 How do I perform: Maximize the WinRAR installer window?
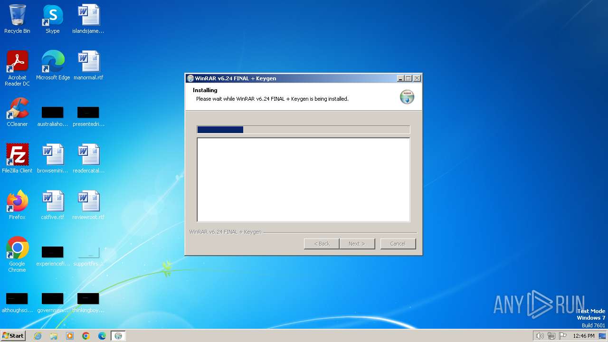(x=408, y=78)
